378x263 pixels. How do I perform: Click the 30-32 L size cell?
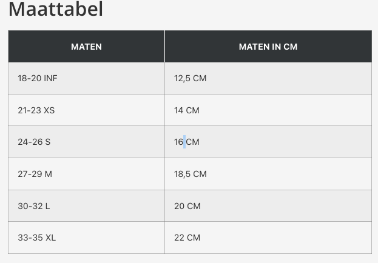point(33,206)
